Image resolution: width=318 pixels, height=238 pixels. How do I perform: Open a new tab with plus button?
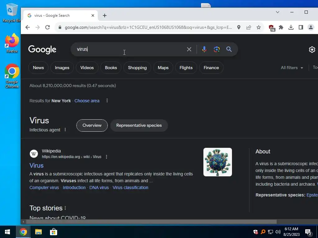pyautogui.click(x=105, y=15)
